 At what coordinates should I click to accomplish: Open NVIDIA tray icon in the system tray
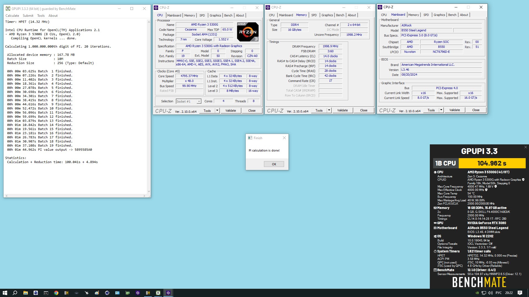(477, 293)
